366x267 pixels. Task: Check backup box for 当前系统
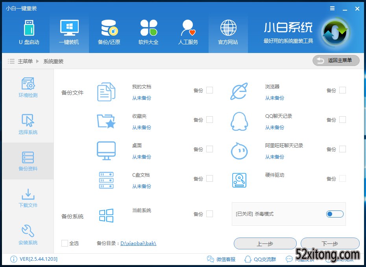(210, 214)
